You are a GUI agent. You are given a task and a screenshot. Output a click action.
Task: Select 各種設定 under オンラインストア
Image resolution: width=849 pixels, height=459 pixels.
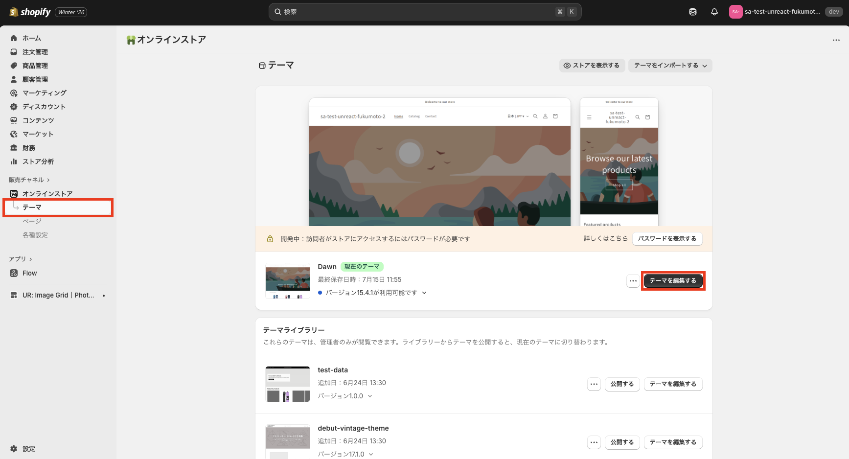(x=35, y=234)
